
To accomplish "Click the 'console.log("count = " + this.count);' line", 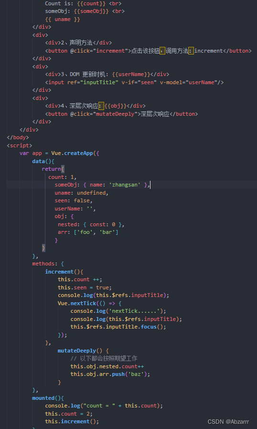I will tap(104, 406).
